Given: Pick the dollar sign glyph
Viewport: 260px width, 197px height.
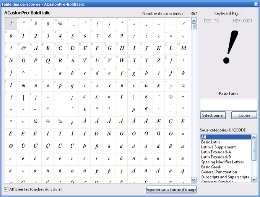Looking at the screenshot, I should click(x=48, y=24).
